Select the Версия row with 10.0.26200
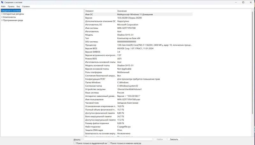The height and width of the screenshot is (145, 255). (139, 18)
